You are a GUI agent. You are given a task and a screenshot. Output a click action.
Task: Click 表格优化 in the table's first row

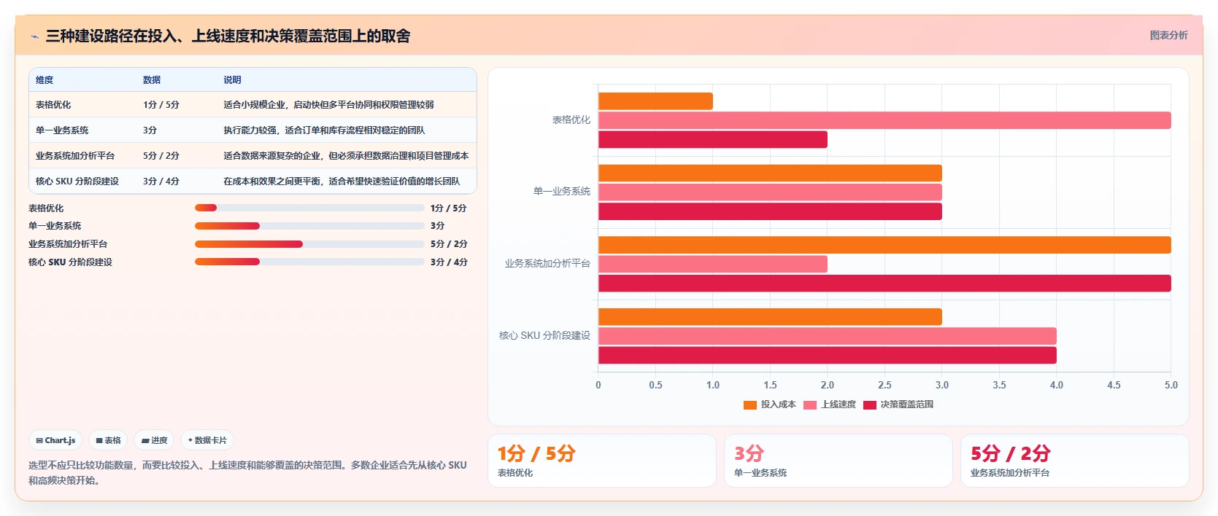point(53,105)
